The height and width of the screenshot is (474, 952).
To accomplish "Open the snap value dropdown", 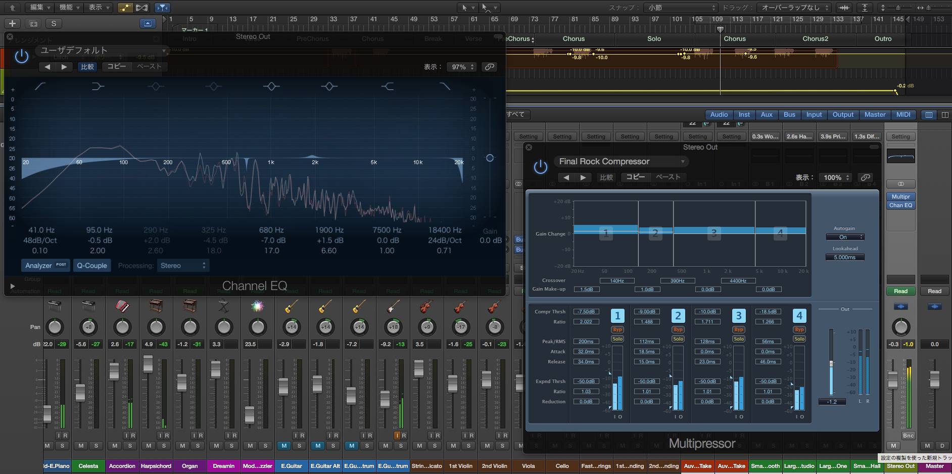I will [680, 8].
